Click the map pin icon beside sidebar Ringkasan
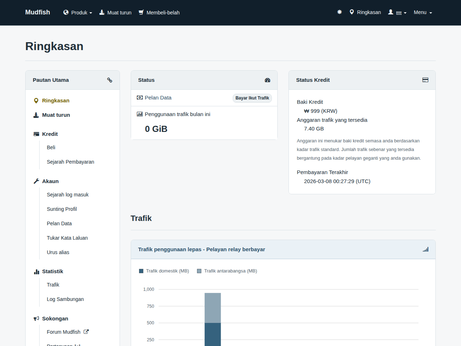The image size is (461, 346). (36, 101)
